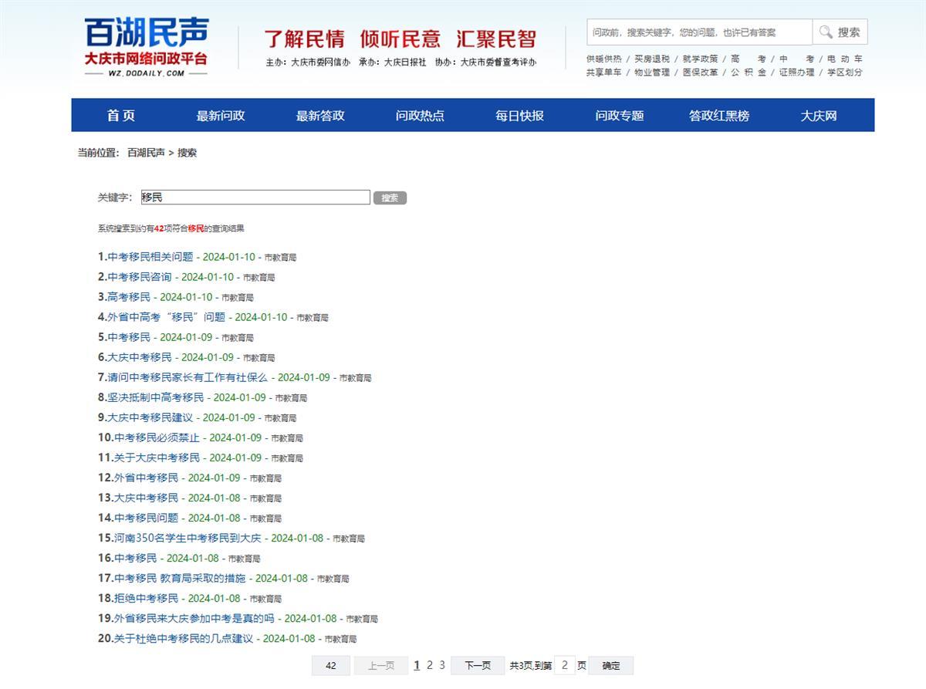The width and height of the screenshot is (926, 689).
Task: Open result 11 关于大庆中考移民
Action: pyautogui.click(x=157, y=458)
